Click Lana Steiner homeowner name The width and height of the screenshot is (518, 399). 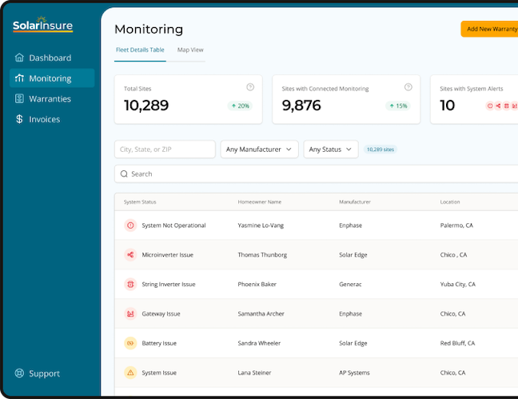tap(254, 373)
